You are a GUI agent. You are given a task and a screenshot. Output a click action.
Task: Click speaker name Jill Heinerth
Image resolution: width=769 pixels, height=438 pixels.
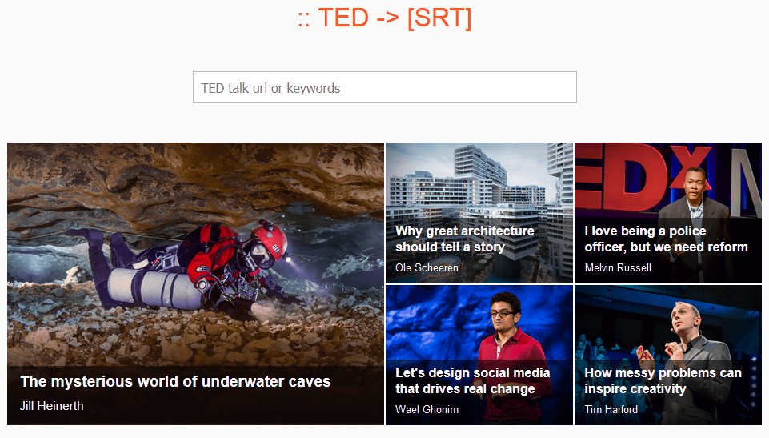pos(51,406)
